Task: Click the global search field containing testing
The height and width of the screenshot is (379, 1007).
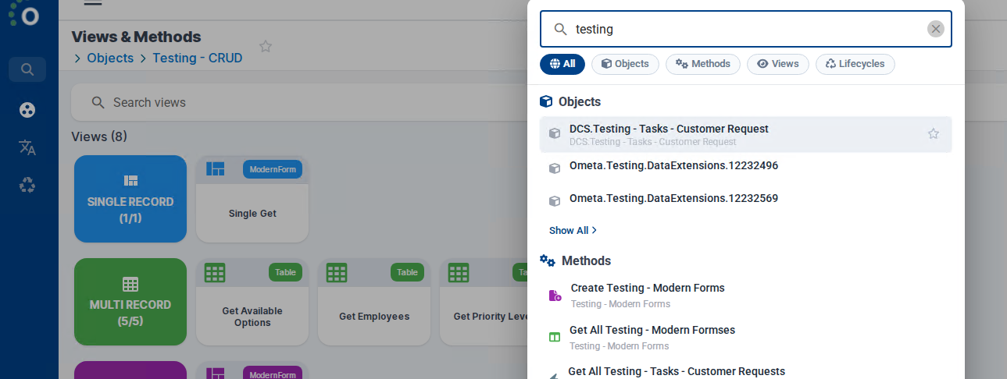Action: click(x=746, y=29)
